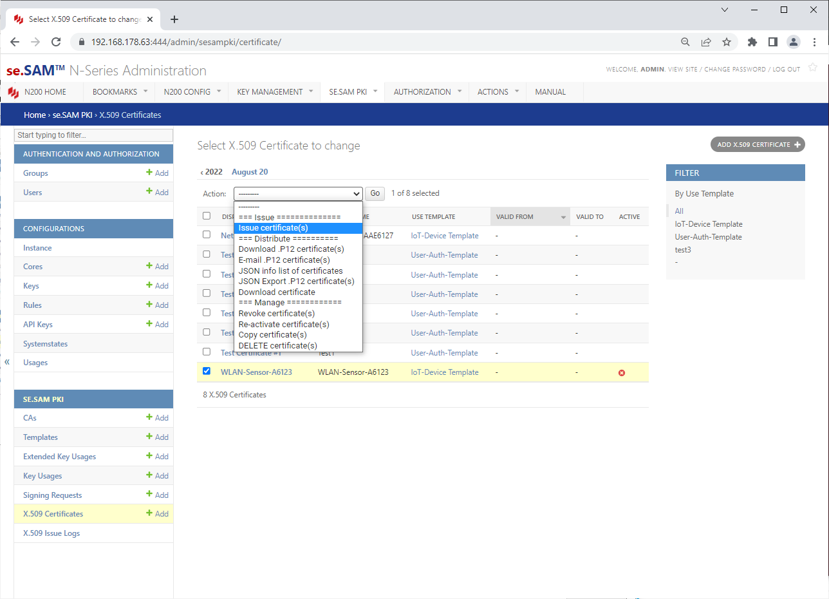829x599 pixels.
Task: Open the Chrome profile avatar
Action: (794, 42)
